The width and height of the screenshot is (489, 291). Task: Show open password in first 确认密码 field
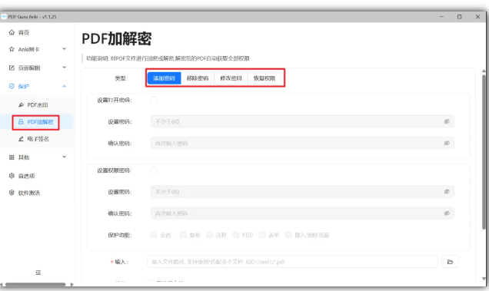click(447, 144)
